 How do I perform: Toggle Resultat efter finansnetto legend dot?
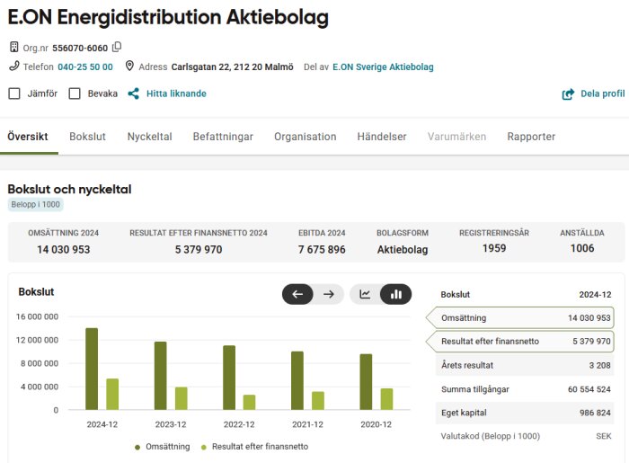(x=204, y=447)
